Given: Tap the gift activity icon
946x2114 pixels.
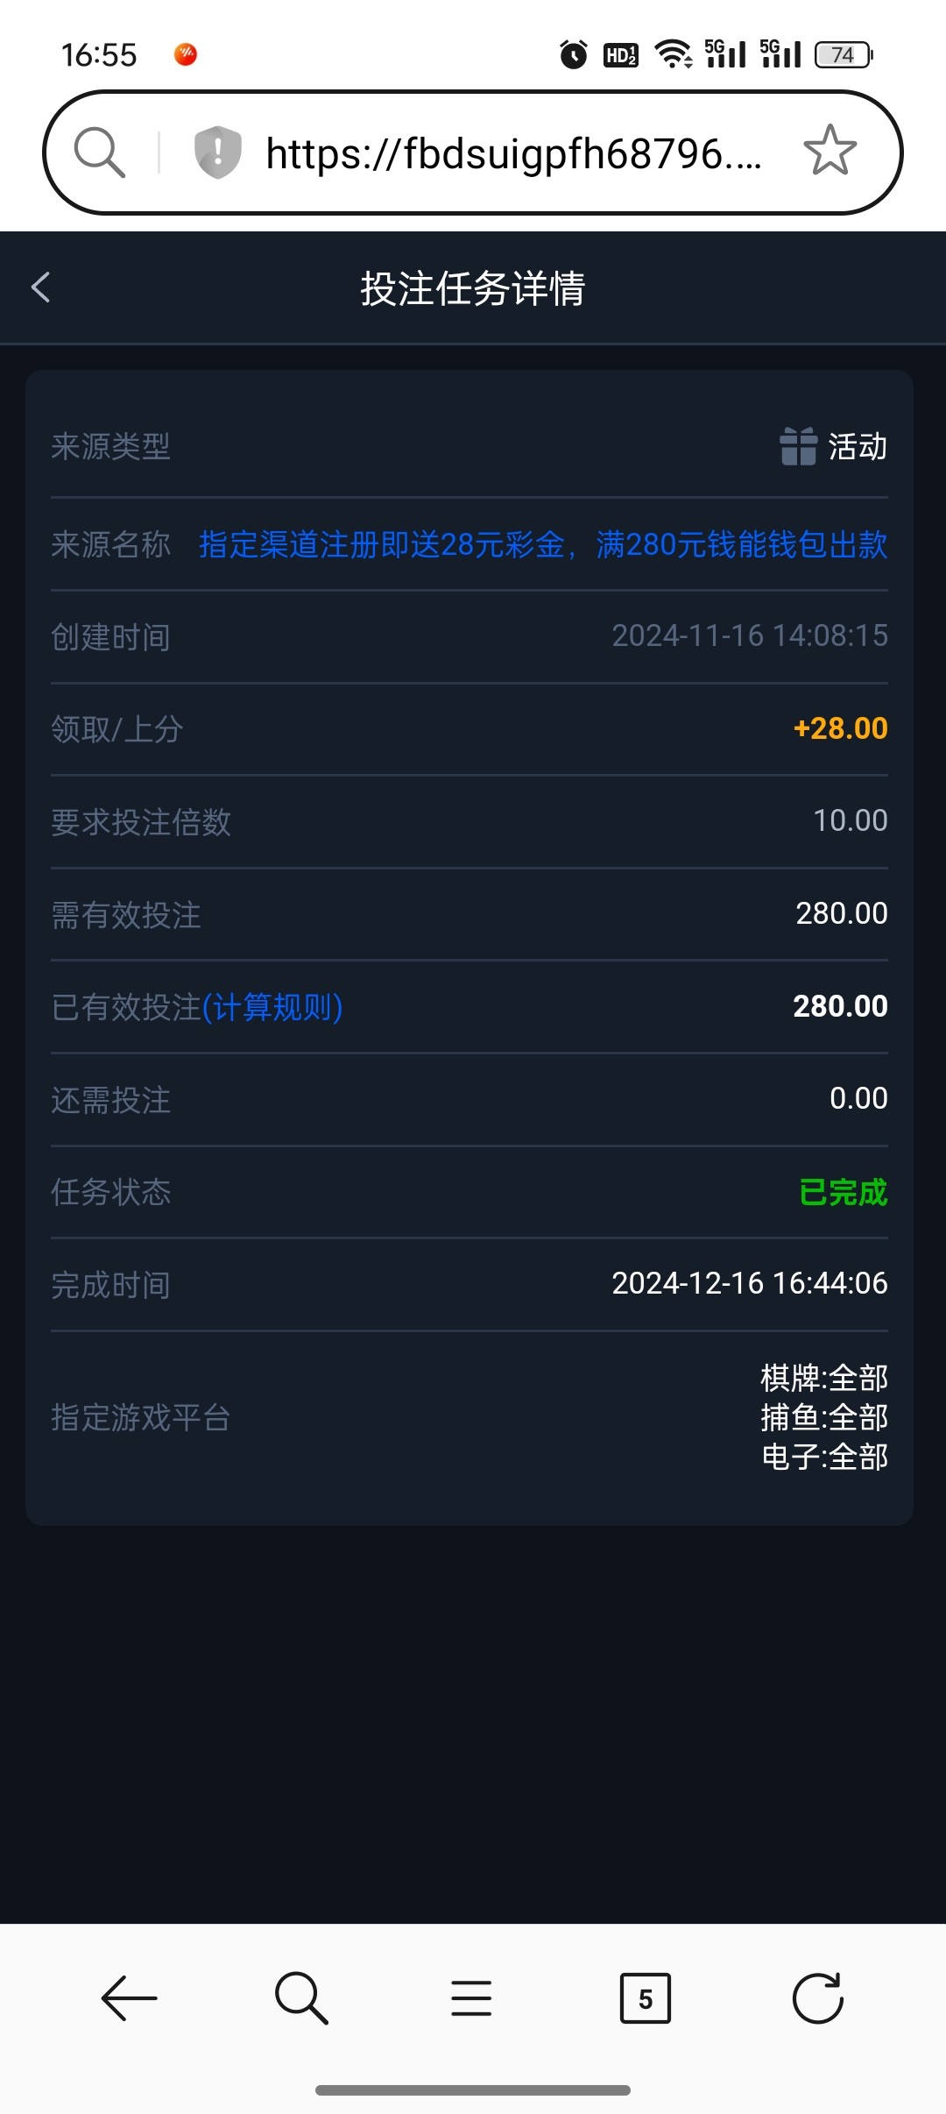Looking at the screenshot, I should coord(798,446).
